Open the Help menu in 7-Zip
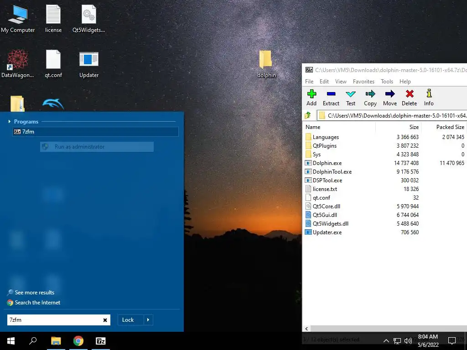Screen dimensions: 467x350 (x=405, y=81)
